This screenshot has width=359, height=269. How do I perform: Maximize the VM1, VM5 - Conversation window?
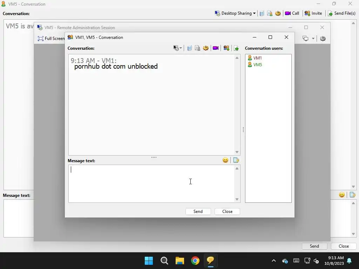click(270, 37)
